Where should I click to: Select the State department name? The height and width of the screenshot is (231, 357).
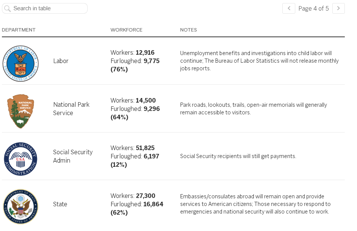tap(60, 204)
